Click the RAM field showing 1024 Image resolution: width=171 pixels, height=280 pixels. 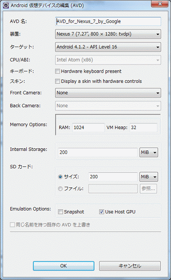tap(88, 127)
